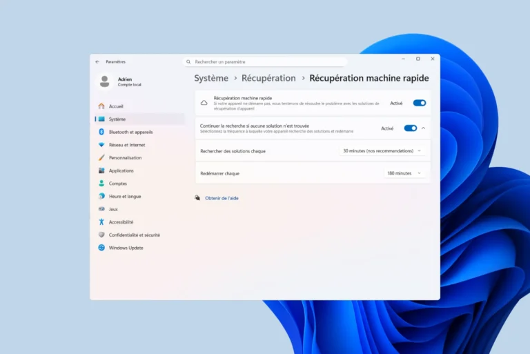Open the 180 minutes restart dropdown
Viewport: 530px width, 354px height.
(x=404, y=173)
